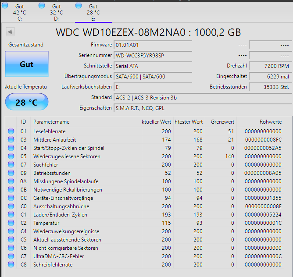Click raw value 000000005224

click(263, 215)
